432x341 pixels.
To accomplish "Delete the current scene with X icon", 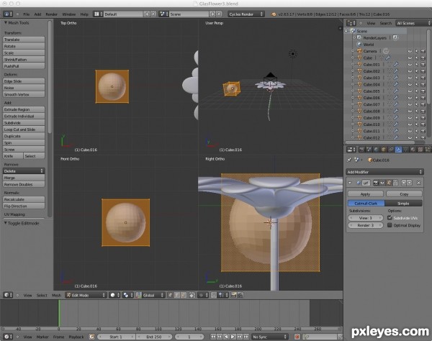I will click(219, 14).
